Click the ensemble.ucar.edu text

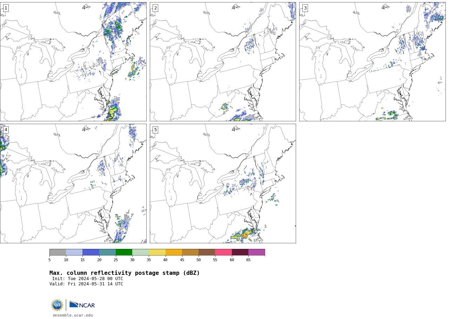pyautogui.click(x=73, y=315)
